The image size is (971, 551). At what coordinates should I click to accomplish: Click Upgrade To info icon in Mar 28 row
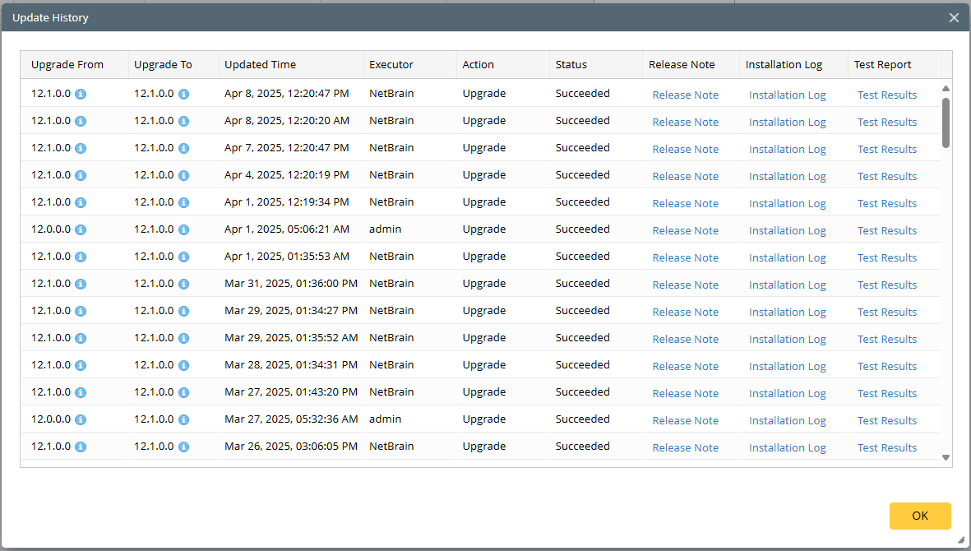click(x=183, y=365)
